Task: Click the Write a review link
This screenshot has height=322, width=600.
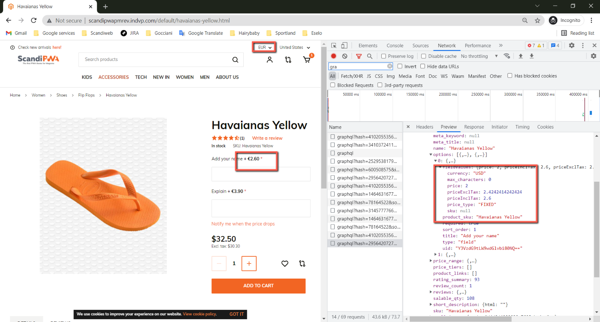Action: coord(267,138)
